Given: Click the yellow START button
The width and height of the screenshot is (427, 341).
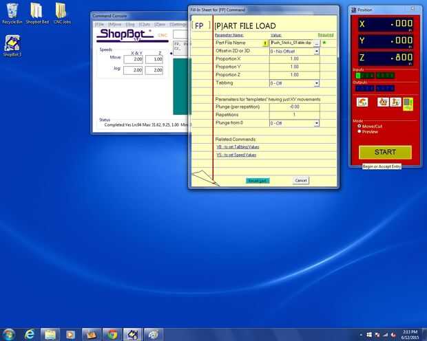Looking at the screenshot, I should pos(385,152).
